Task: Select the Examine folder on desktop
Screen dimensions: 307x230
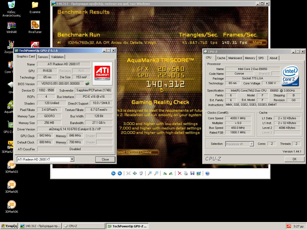Action: point(35,7)
